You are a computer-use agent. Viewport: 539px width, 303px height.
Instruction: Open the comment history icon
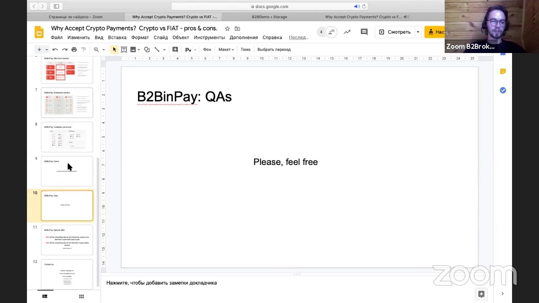[364, 32]
